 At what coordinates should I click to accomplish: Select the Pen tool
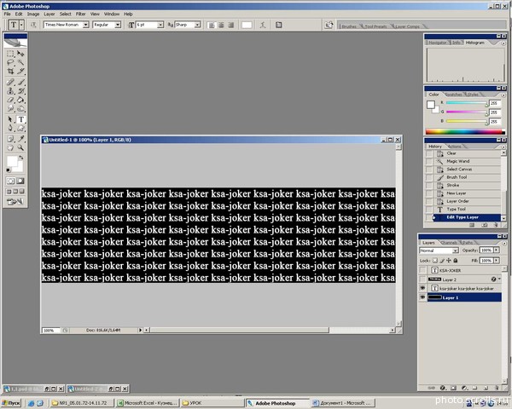pos(10,128)
